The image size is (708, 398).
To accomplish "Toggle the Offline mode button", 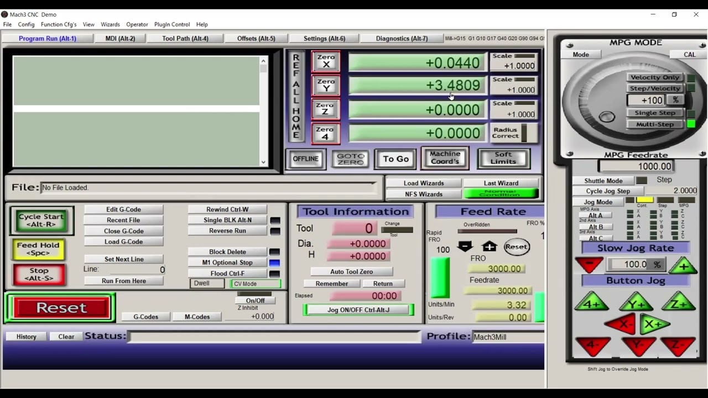I will (306, 159).
